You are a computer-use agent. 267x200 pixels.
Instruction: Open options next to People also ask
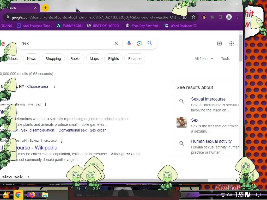(29, 177)
